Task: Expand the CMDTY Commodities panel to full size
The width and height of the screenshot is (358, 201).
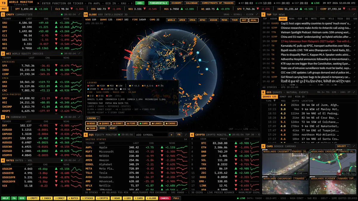Action: click(x=79, y=14)
